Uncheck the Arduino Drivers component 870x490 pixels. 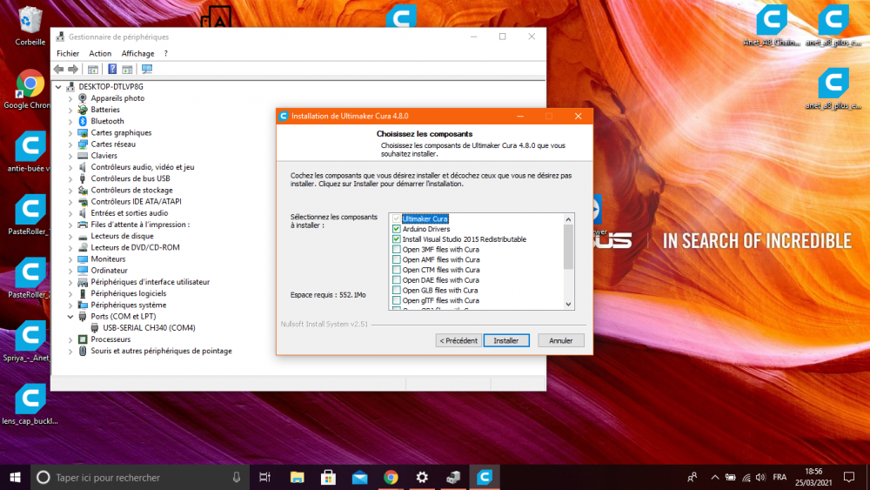(x=396, y=229)
